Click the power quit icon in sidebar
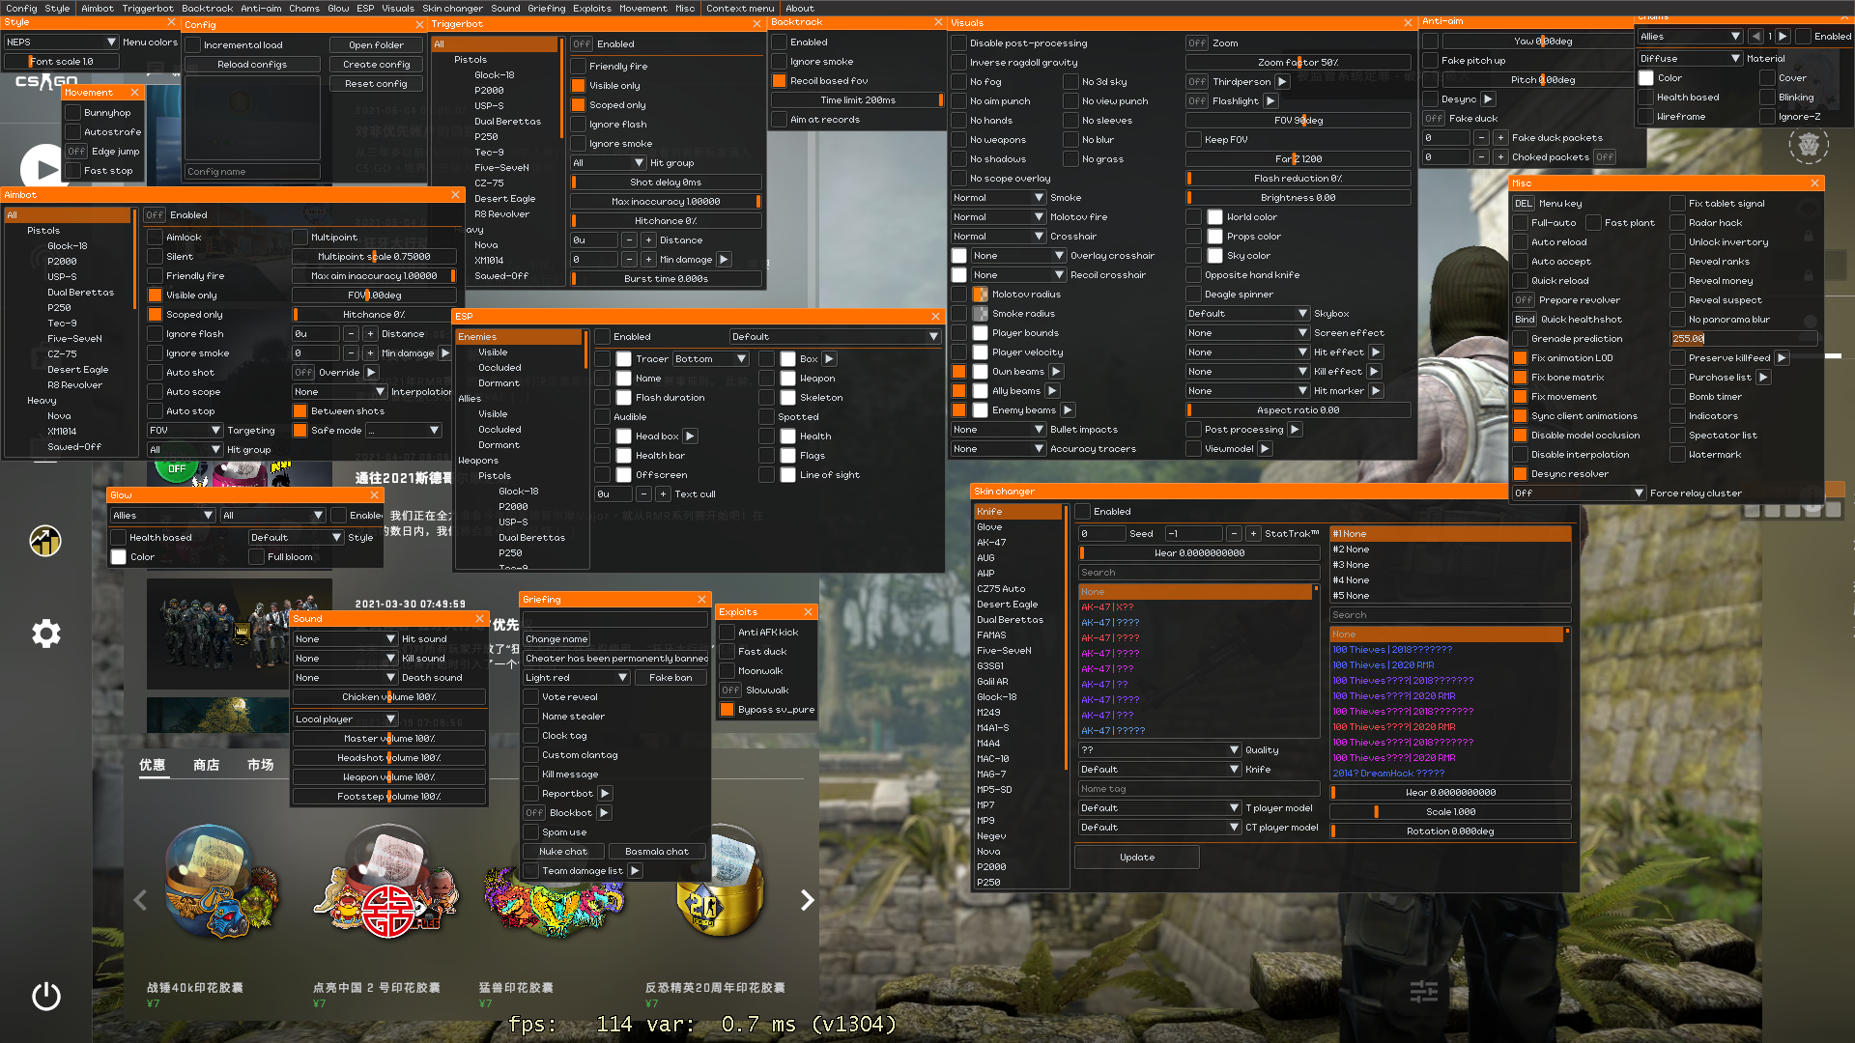1855x1043 pixels. point(45,996)
